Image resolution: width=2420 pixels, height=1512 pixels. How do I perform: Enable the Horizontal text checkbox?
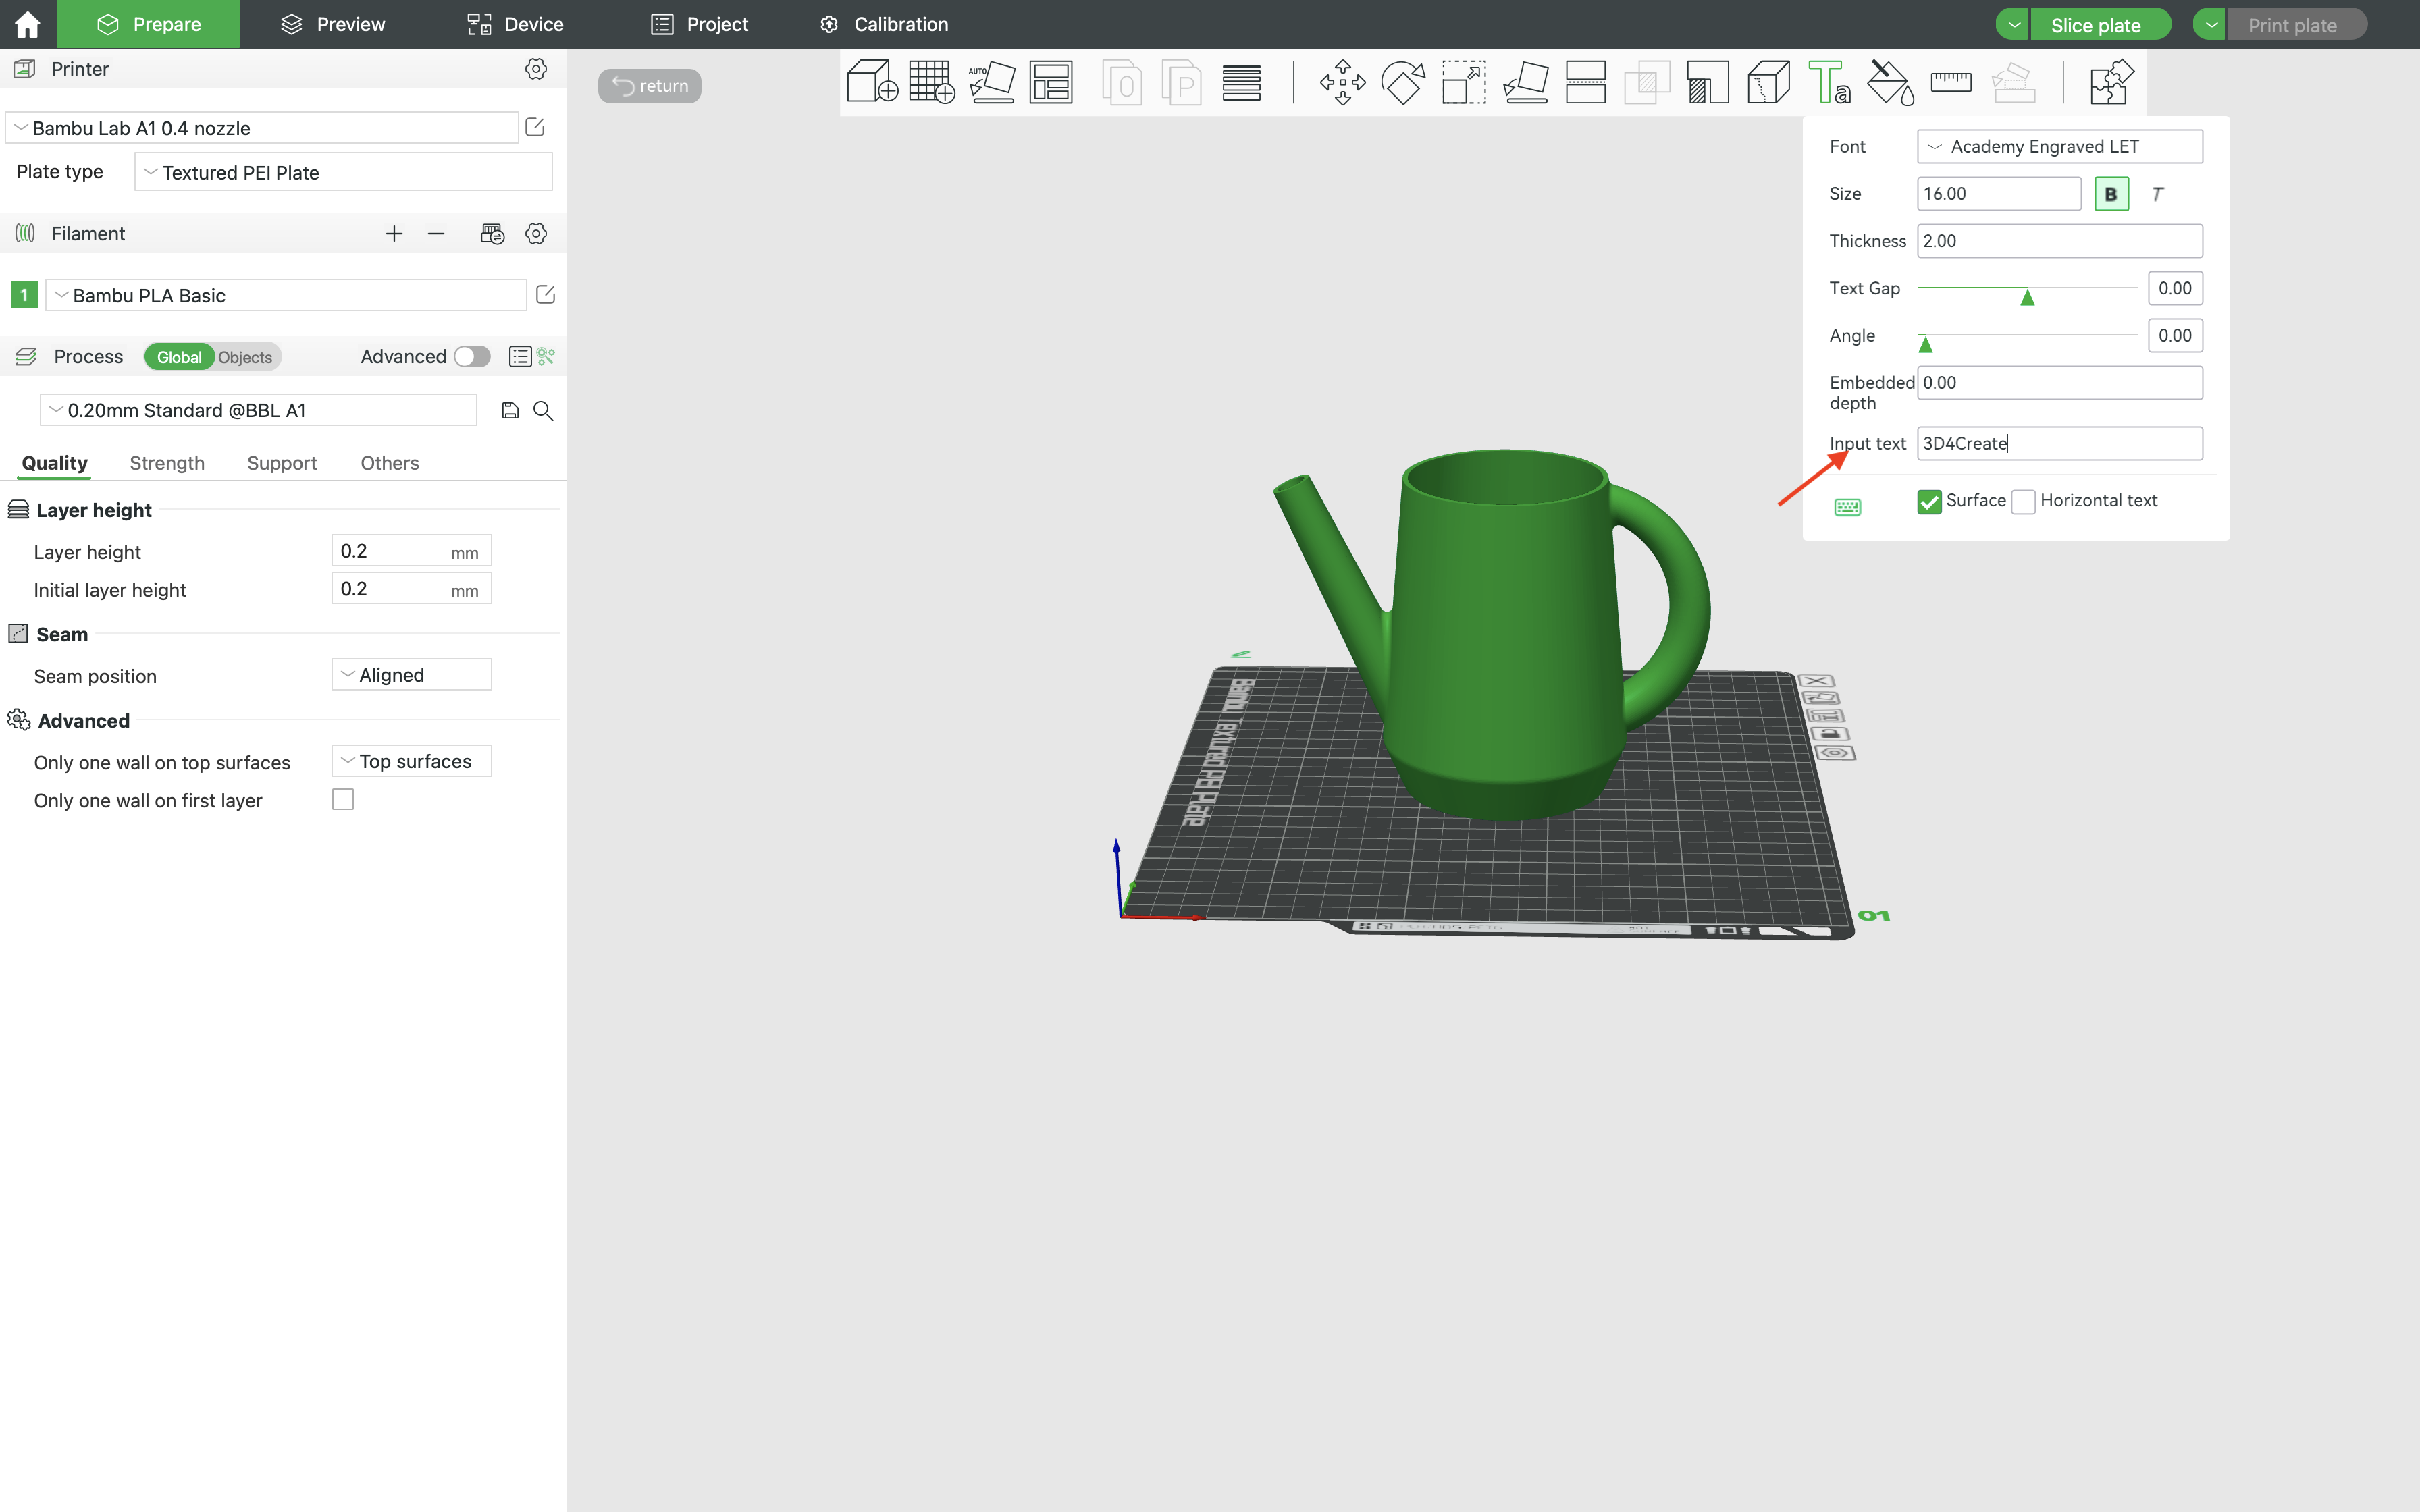click(x=2023, y=501)
